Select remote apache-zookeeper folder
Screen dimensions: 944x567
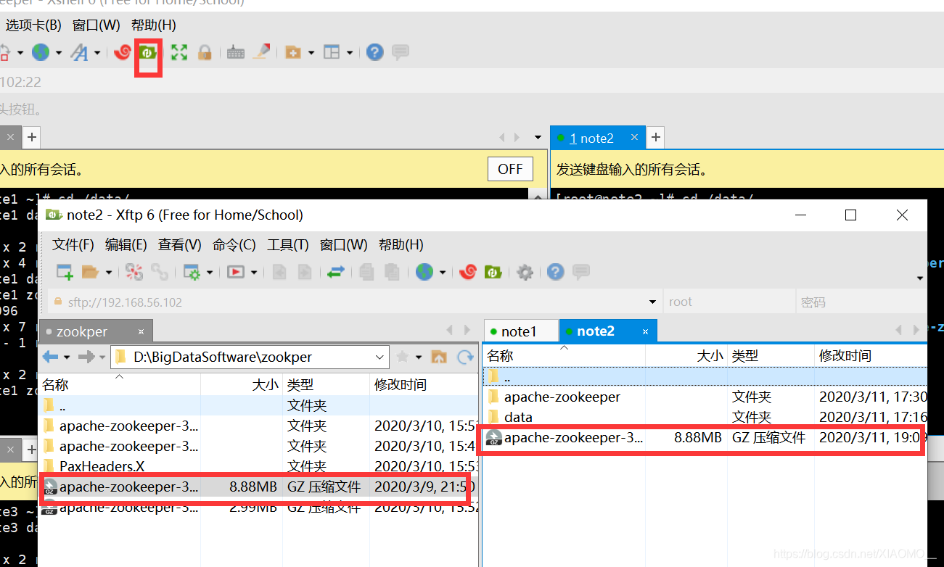point(705,397)
